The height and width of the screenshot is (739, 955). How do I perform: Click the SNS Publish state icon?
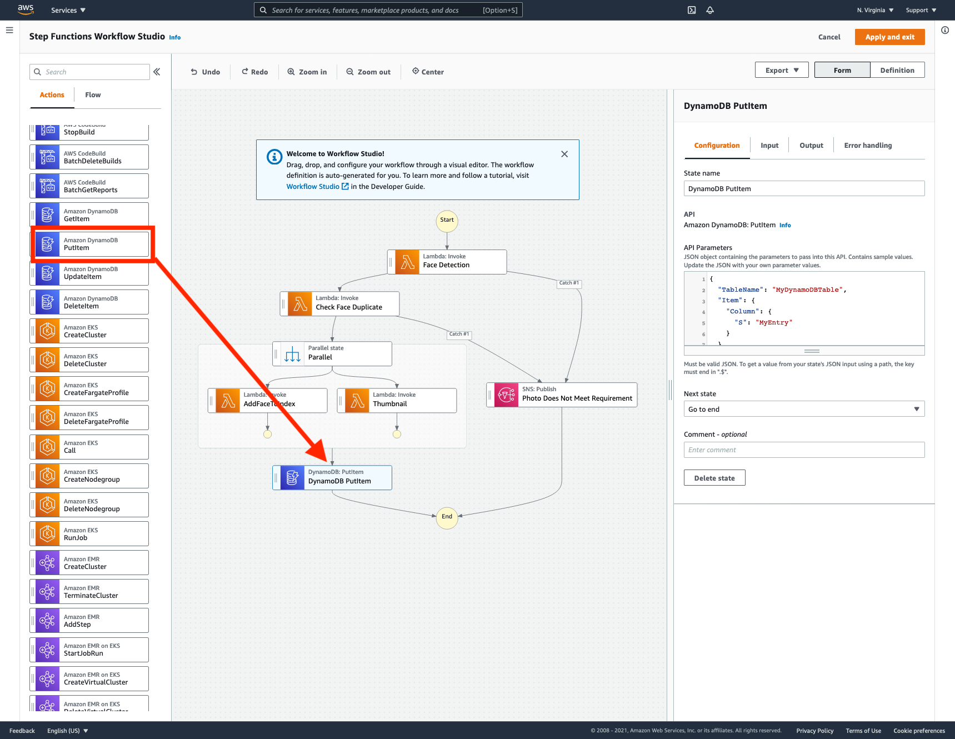[506, 395]
